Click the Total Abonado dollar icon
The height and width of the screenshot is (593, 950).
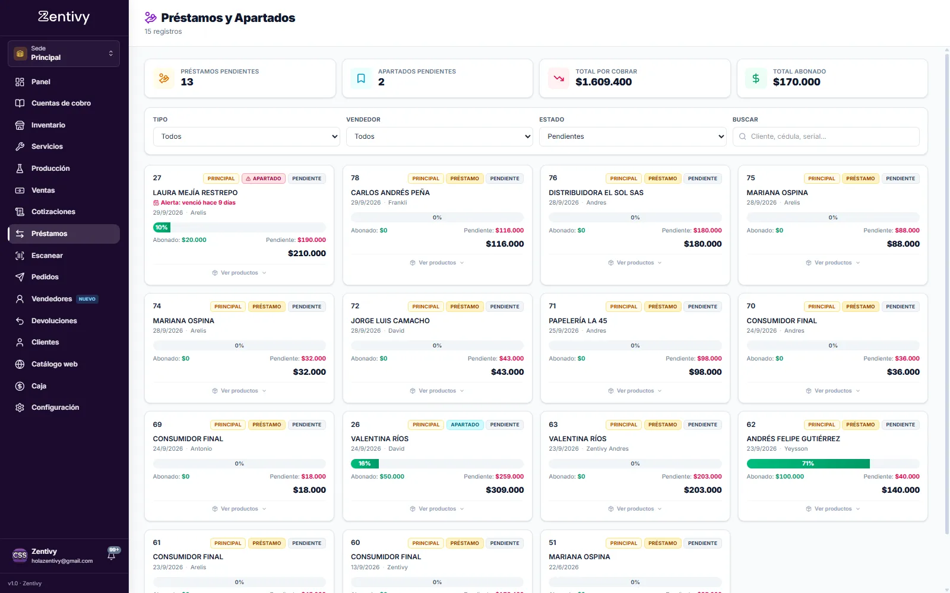(756, 78)
